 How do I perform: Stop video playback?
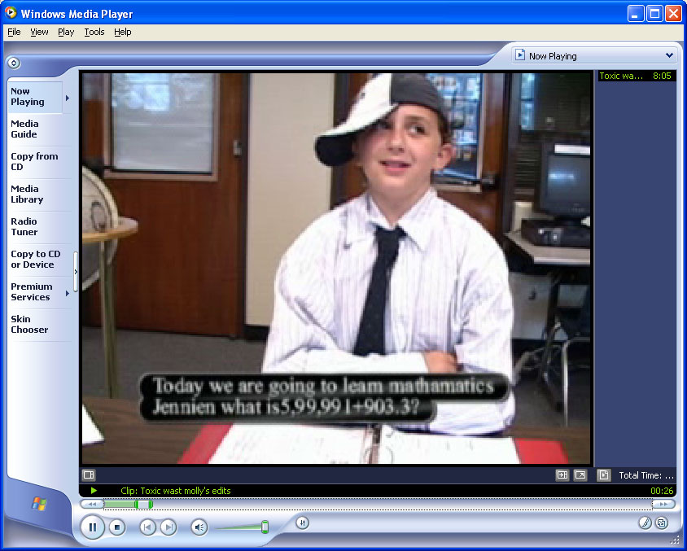117,527
